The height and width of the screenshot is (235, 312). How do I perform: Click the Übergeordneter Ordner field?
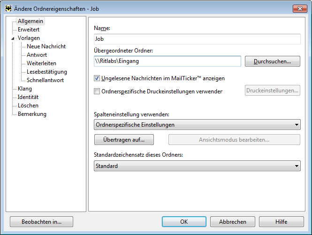[x=167, y=61]
